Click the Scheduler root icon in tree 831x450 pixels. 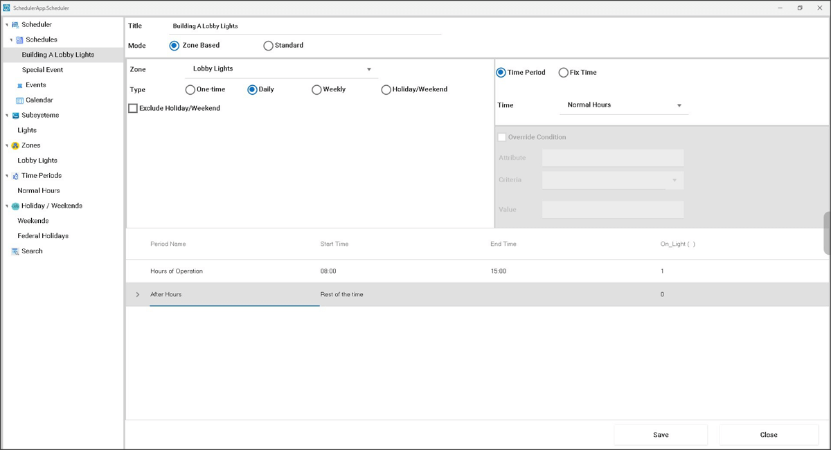15,25
